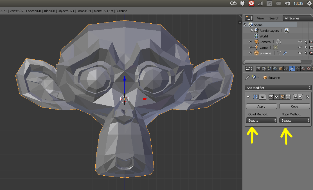Viewport: 313px width, 190px height.
Task: Collapse the Scene tree in outliner
Action: [x=245, y=25]
